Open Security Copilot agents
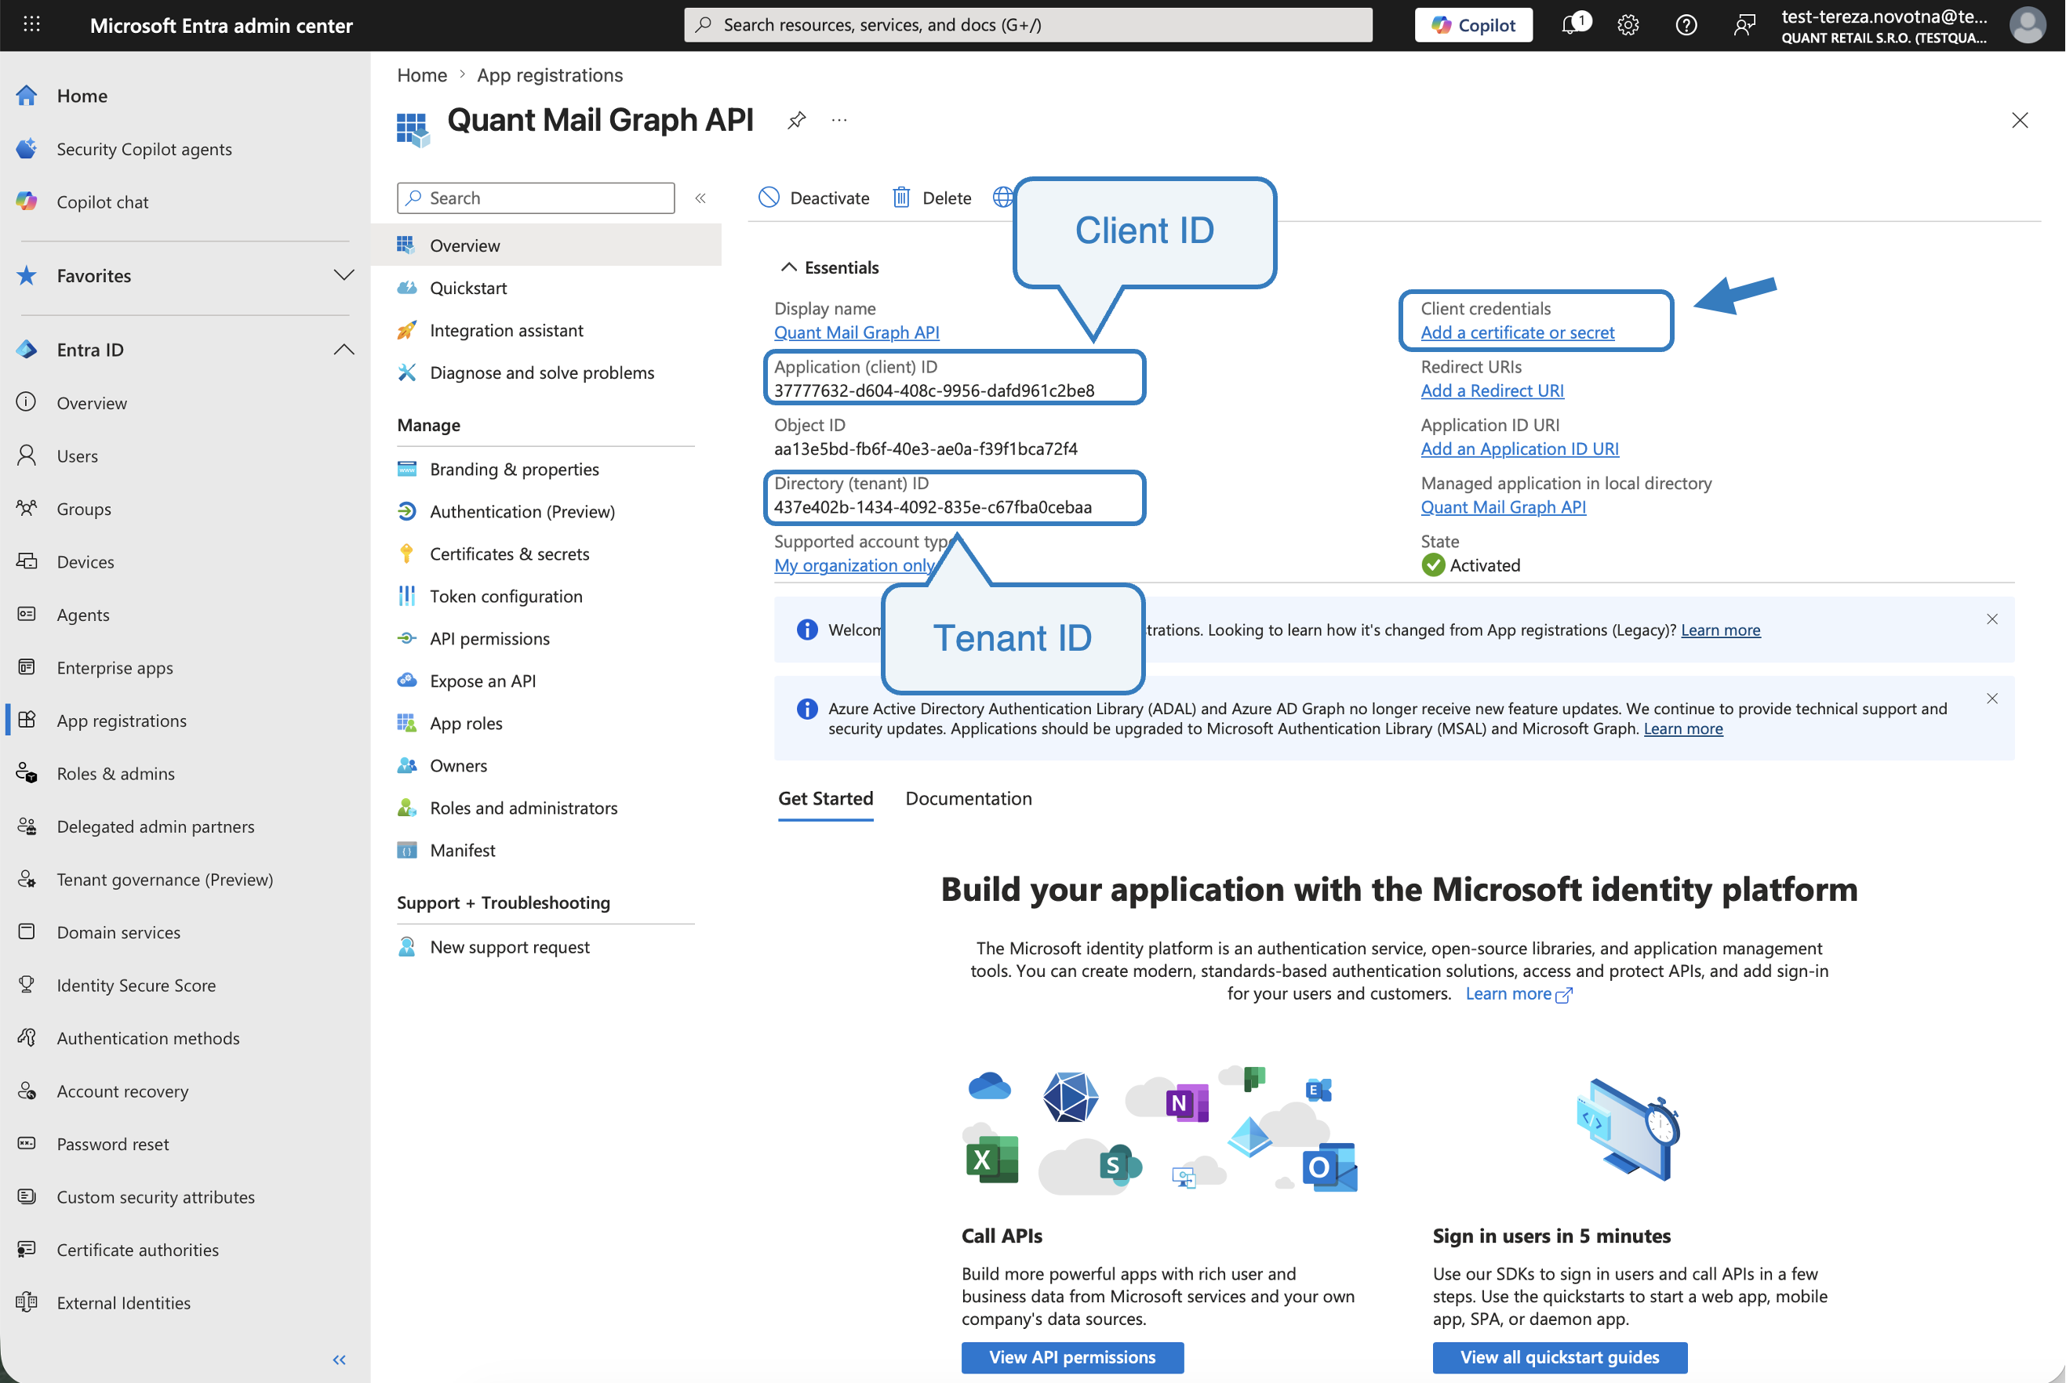2066x1383 pixels. point(144,149)
